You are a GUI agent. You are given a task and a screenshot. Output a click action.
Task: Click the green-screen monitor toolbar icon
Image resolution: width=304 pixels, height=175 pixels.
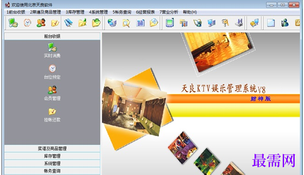tap(170, 23)
